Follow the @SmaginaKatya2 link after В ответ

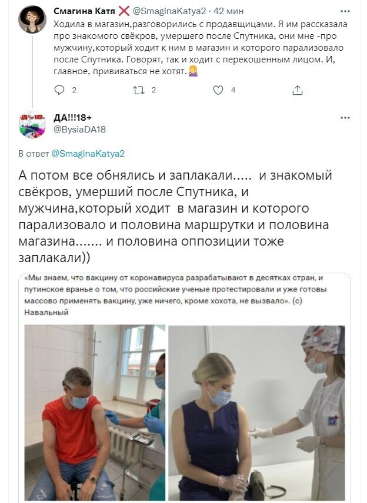88,154
